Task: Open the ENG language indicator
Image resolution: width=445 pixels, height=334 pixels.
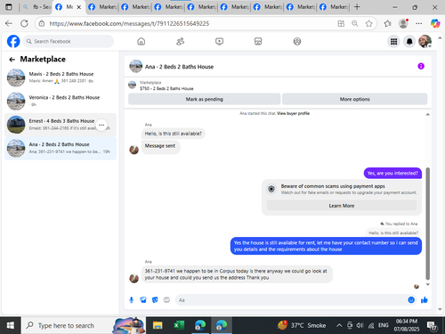Action: [384, 325]
